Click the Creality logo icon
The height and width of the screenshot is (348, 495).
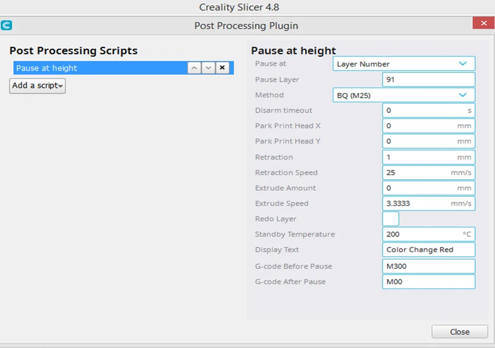6,25
